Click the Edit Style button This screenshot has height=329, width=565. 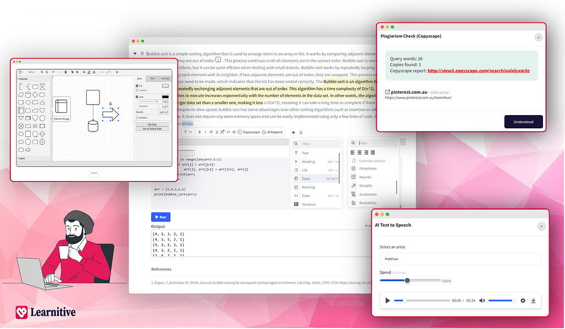152,124
